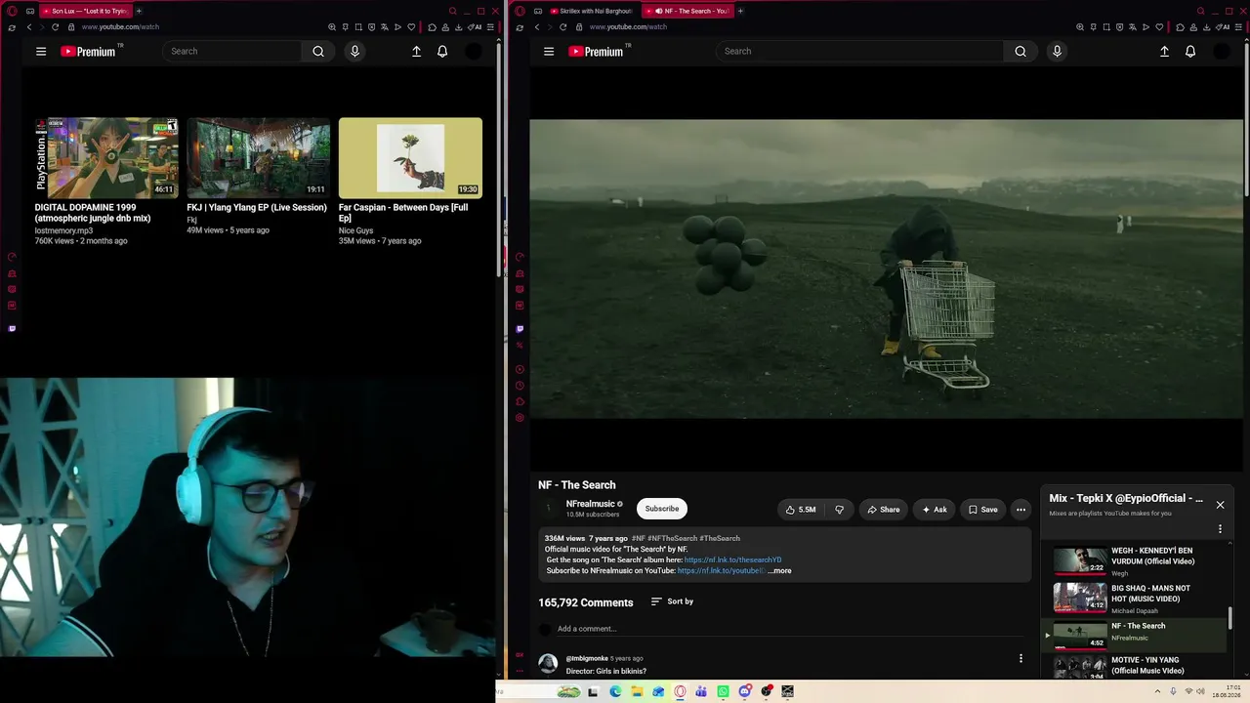This screenshot has width=1250, height=703.
Task: Reload the page in the right browser window
Action: (x=562, y=27)
